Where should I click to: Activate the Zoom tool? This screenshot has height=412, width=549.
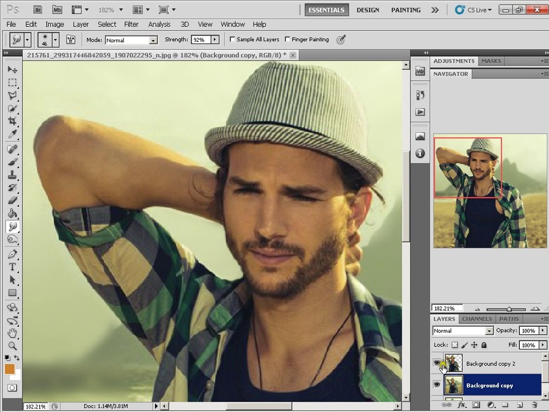click(x=12, y=346)
